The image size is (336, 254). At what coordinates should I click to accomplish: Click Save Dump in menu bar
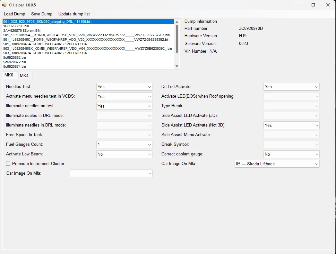[x=42, y=14]
